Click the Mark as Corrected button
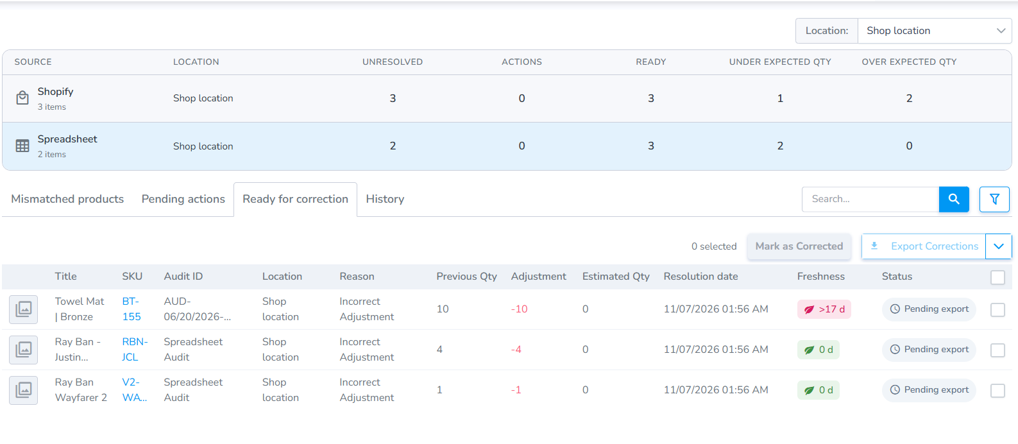 tap(799, 246)
